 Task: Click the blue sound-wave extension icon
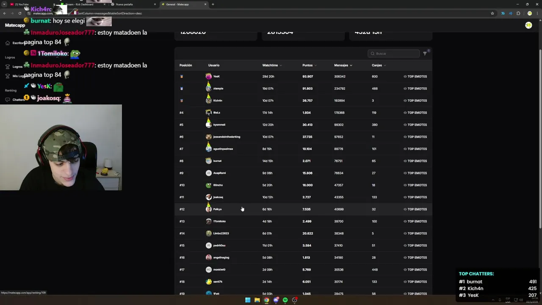(x=510, y=13)
